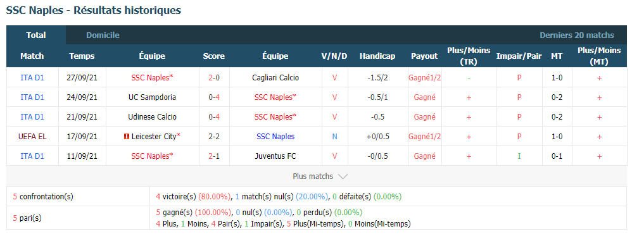This screenshot has height=236, width=632.
Task: Open the 2-2 score against Leicester City
Action: point(214,137)
